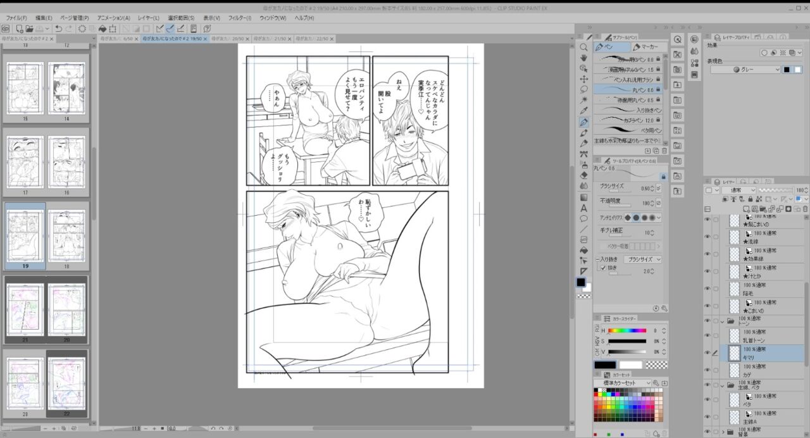Toggle the lock checkbox beside ベタ layer
810x438 pixels.
point(716,400)
